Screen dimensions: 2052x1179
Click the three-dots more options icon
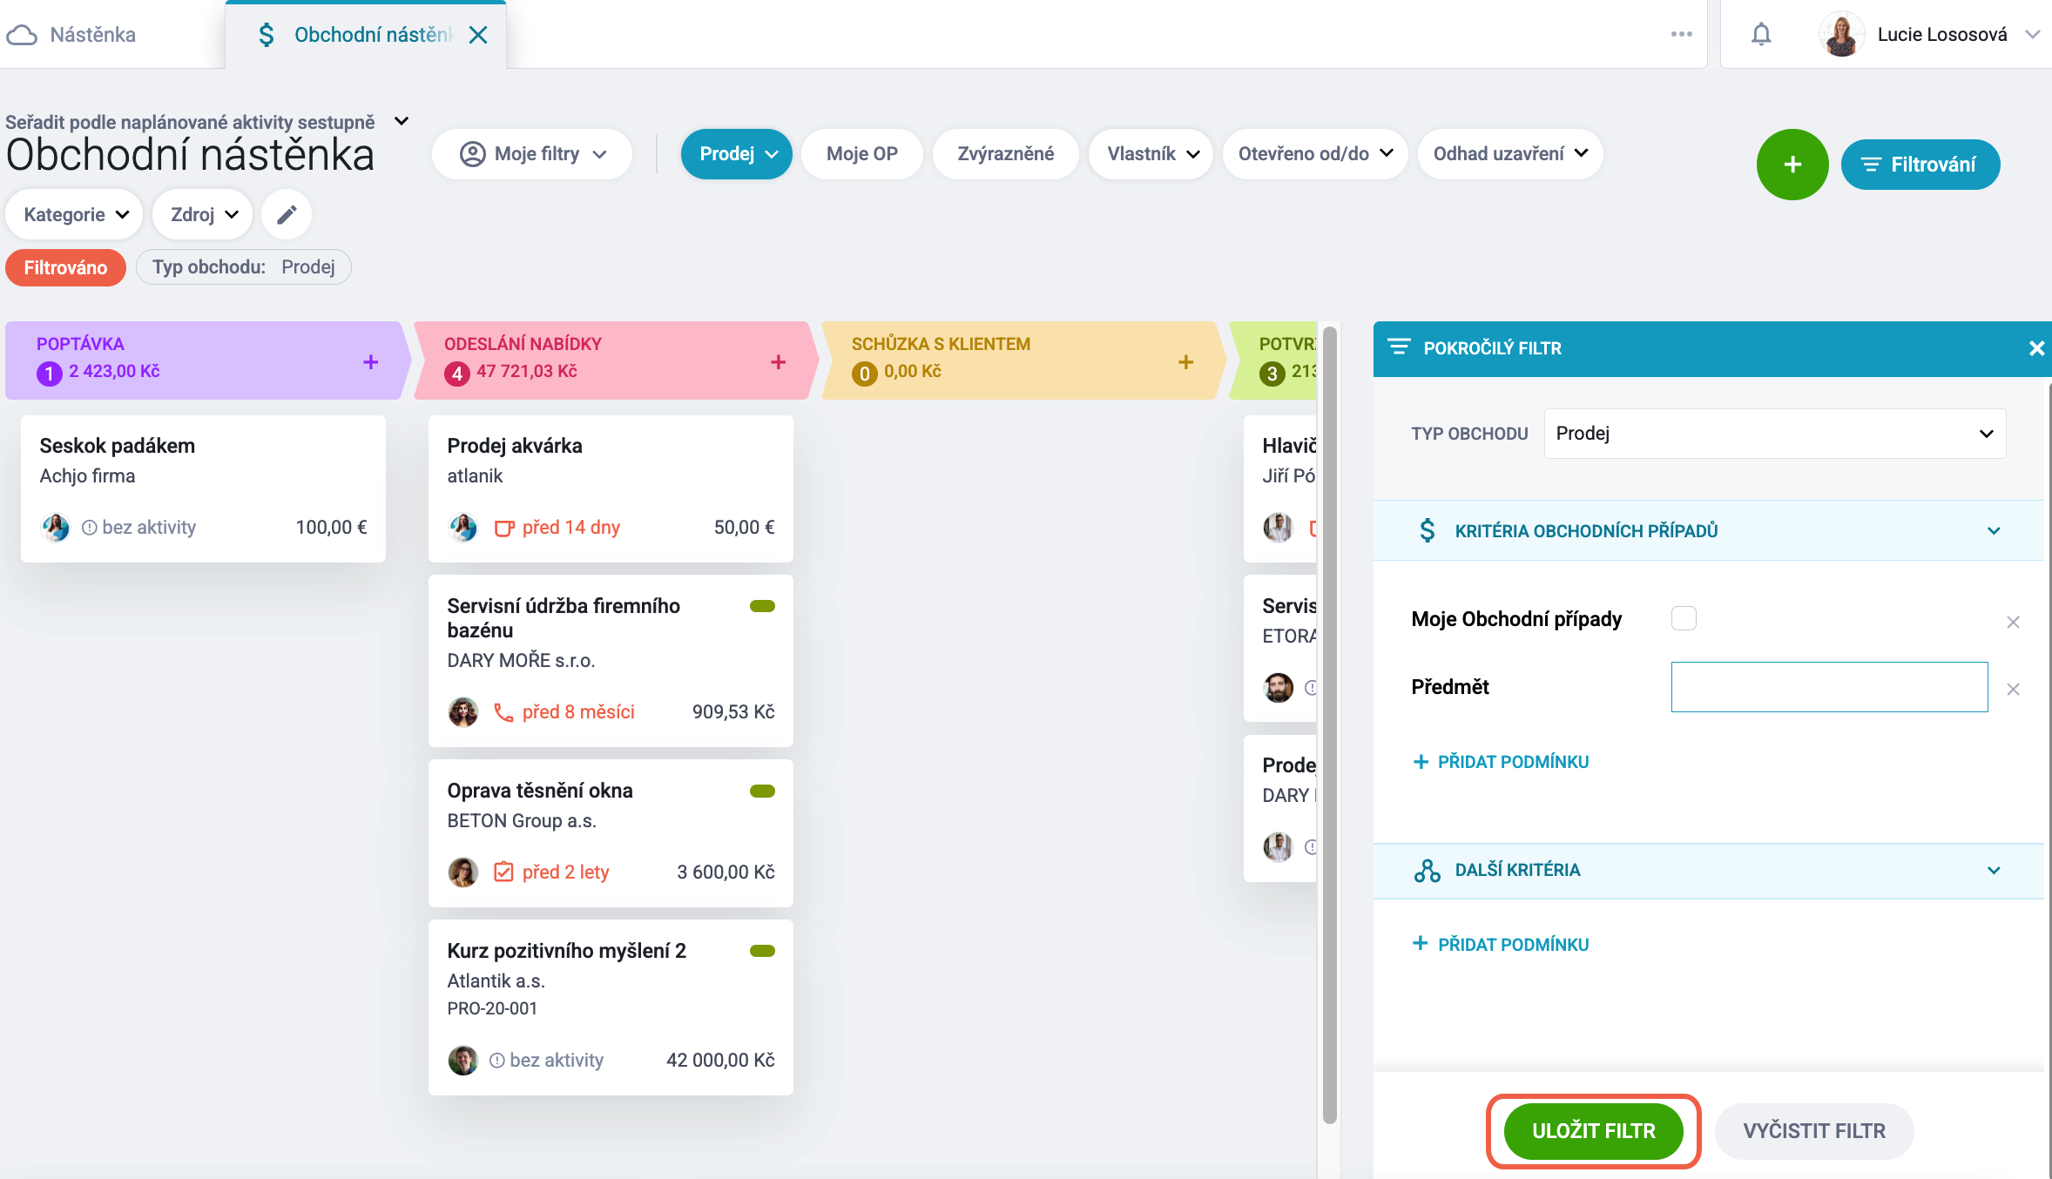(x=1682, y=34)
